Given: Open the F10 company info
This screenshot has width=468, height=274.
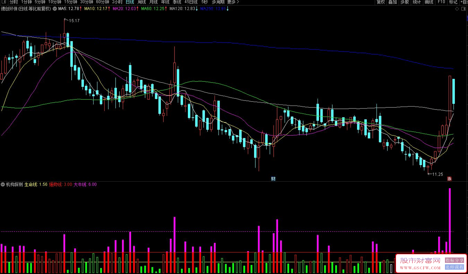Looking at the screenshot, I should 441,2.
